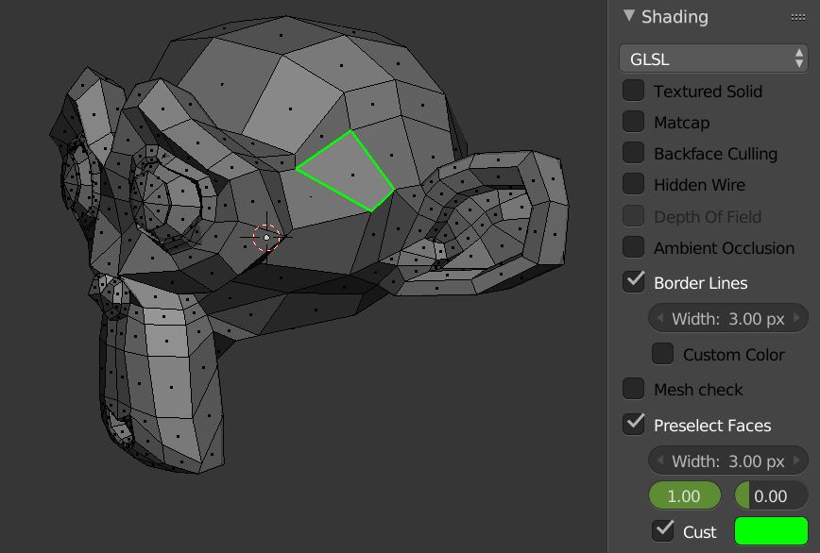Click the slider showing 1.00
This screenshot has height=553, width=820.
coord(685,495)
